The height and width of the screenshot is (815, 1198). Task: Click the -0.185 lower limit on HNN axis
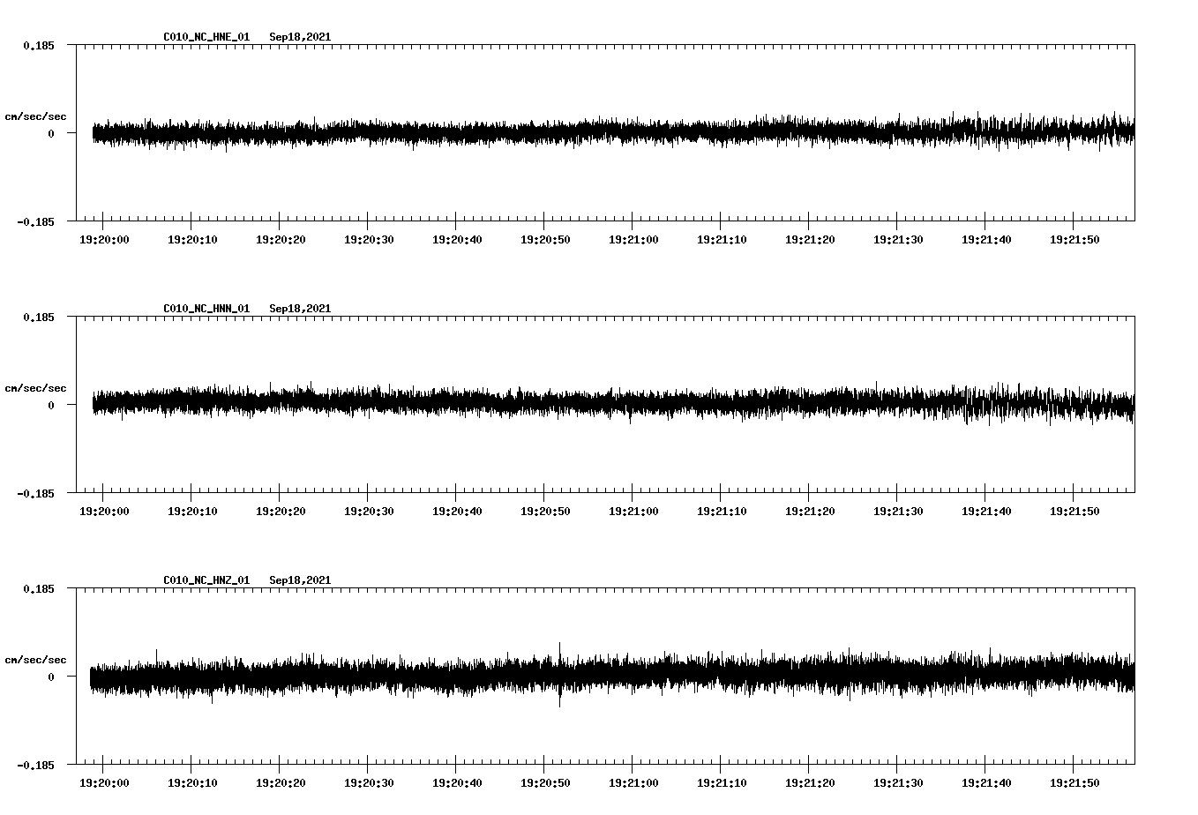[35, 494]
